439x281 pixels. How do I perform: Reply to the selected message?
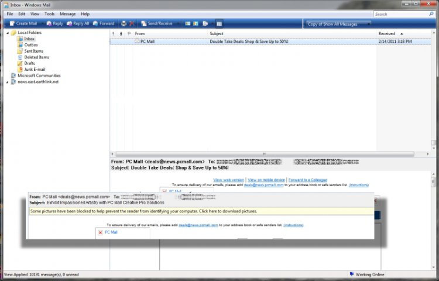point(54,23)
